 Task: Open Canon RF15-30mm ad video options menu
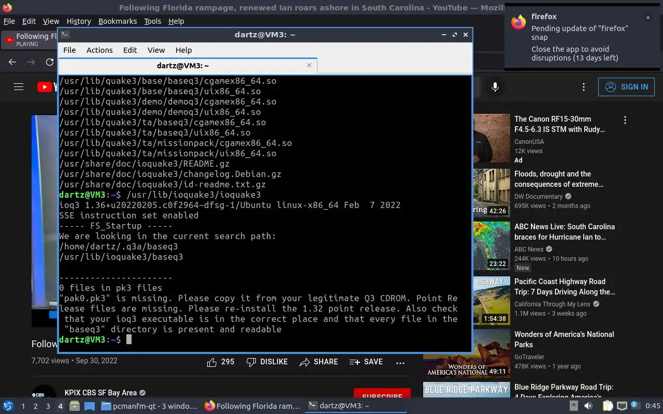625,120
